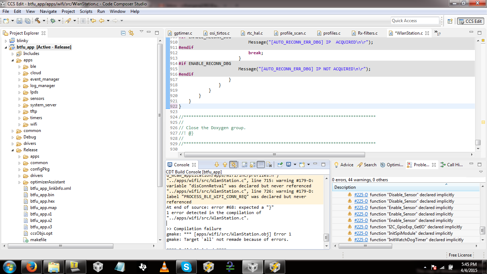Click the Build hammer icon
The image size is (487, 274).
point(37,21)
